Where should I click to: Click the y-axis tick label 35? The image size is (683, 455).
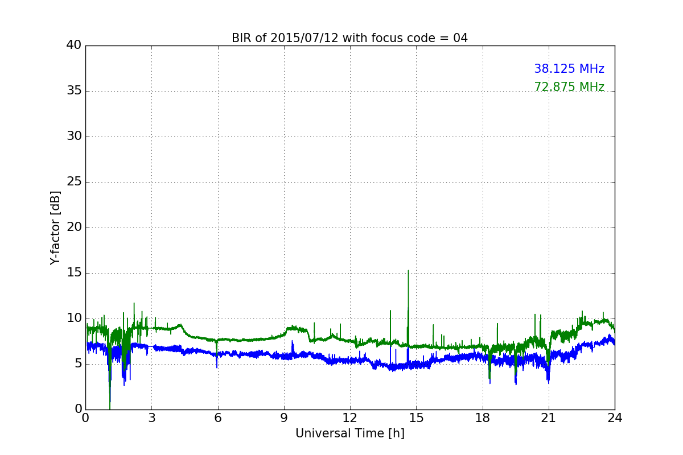(74, 91)
